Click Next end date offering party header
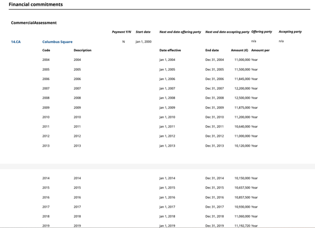Screen dimensions: 315x228 point(180,32)
